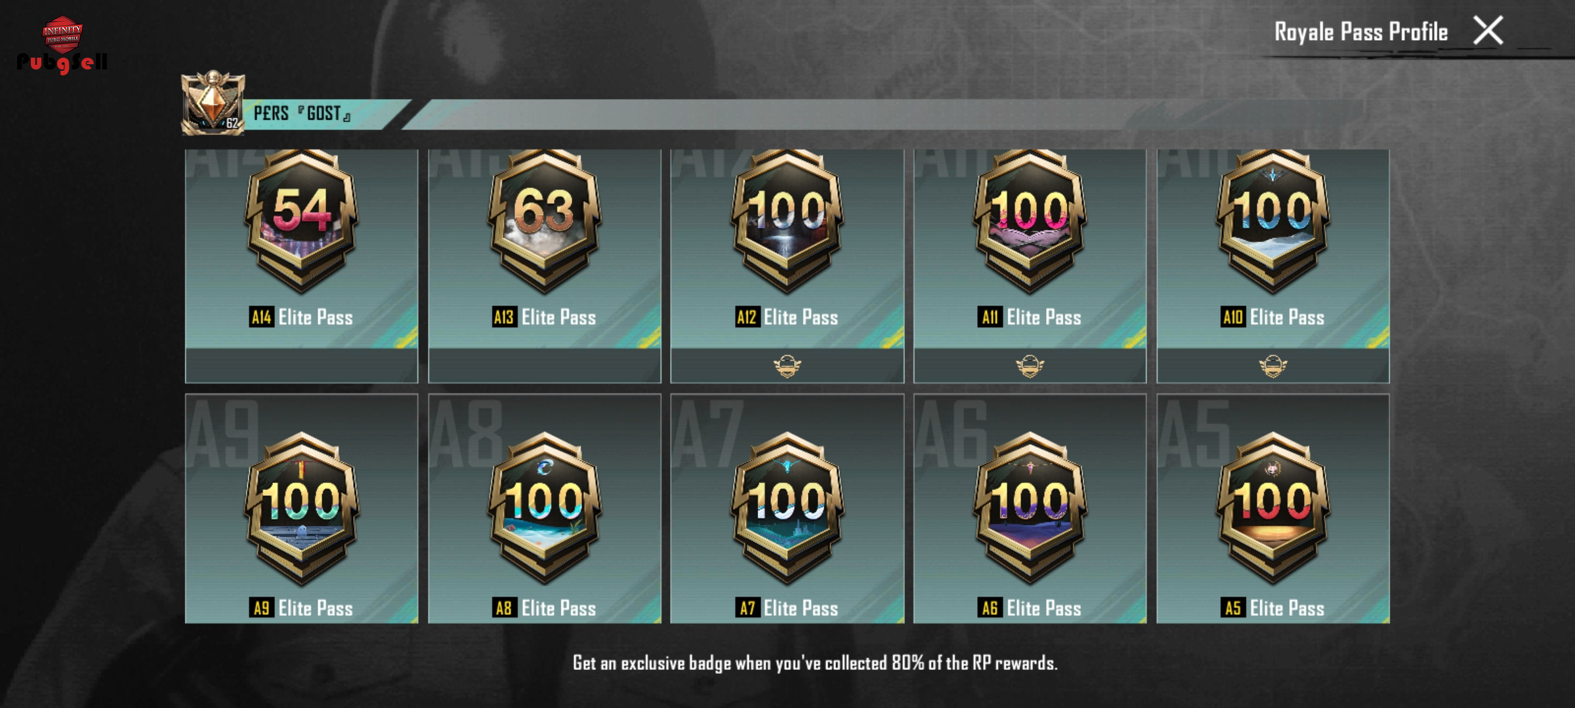Click the exclusive badge emblem under A11
Screen dimensions: 1575x708
coord(1030,366)
